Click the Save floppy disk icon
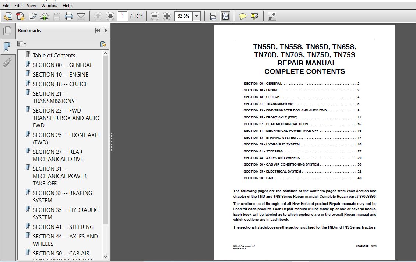The image size is (416, 262). click(x=57, y=16)
